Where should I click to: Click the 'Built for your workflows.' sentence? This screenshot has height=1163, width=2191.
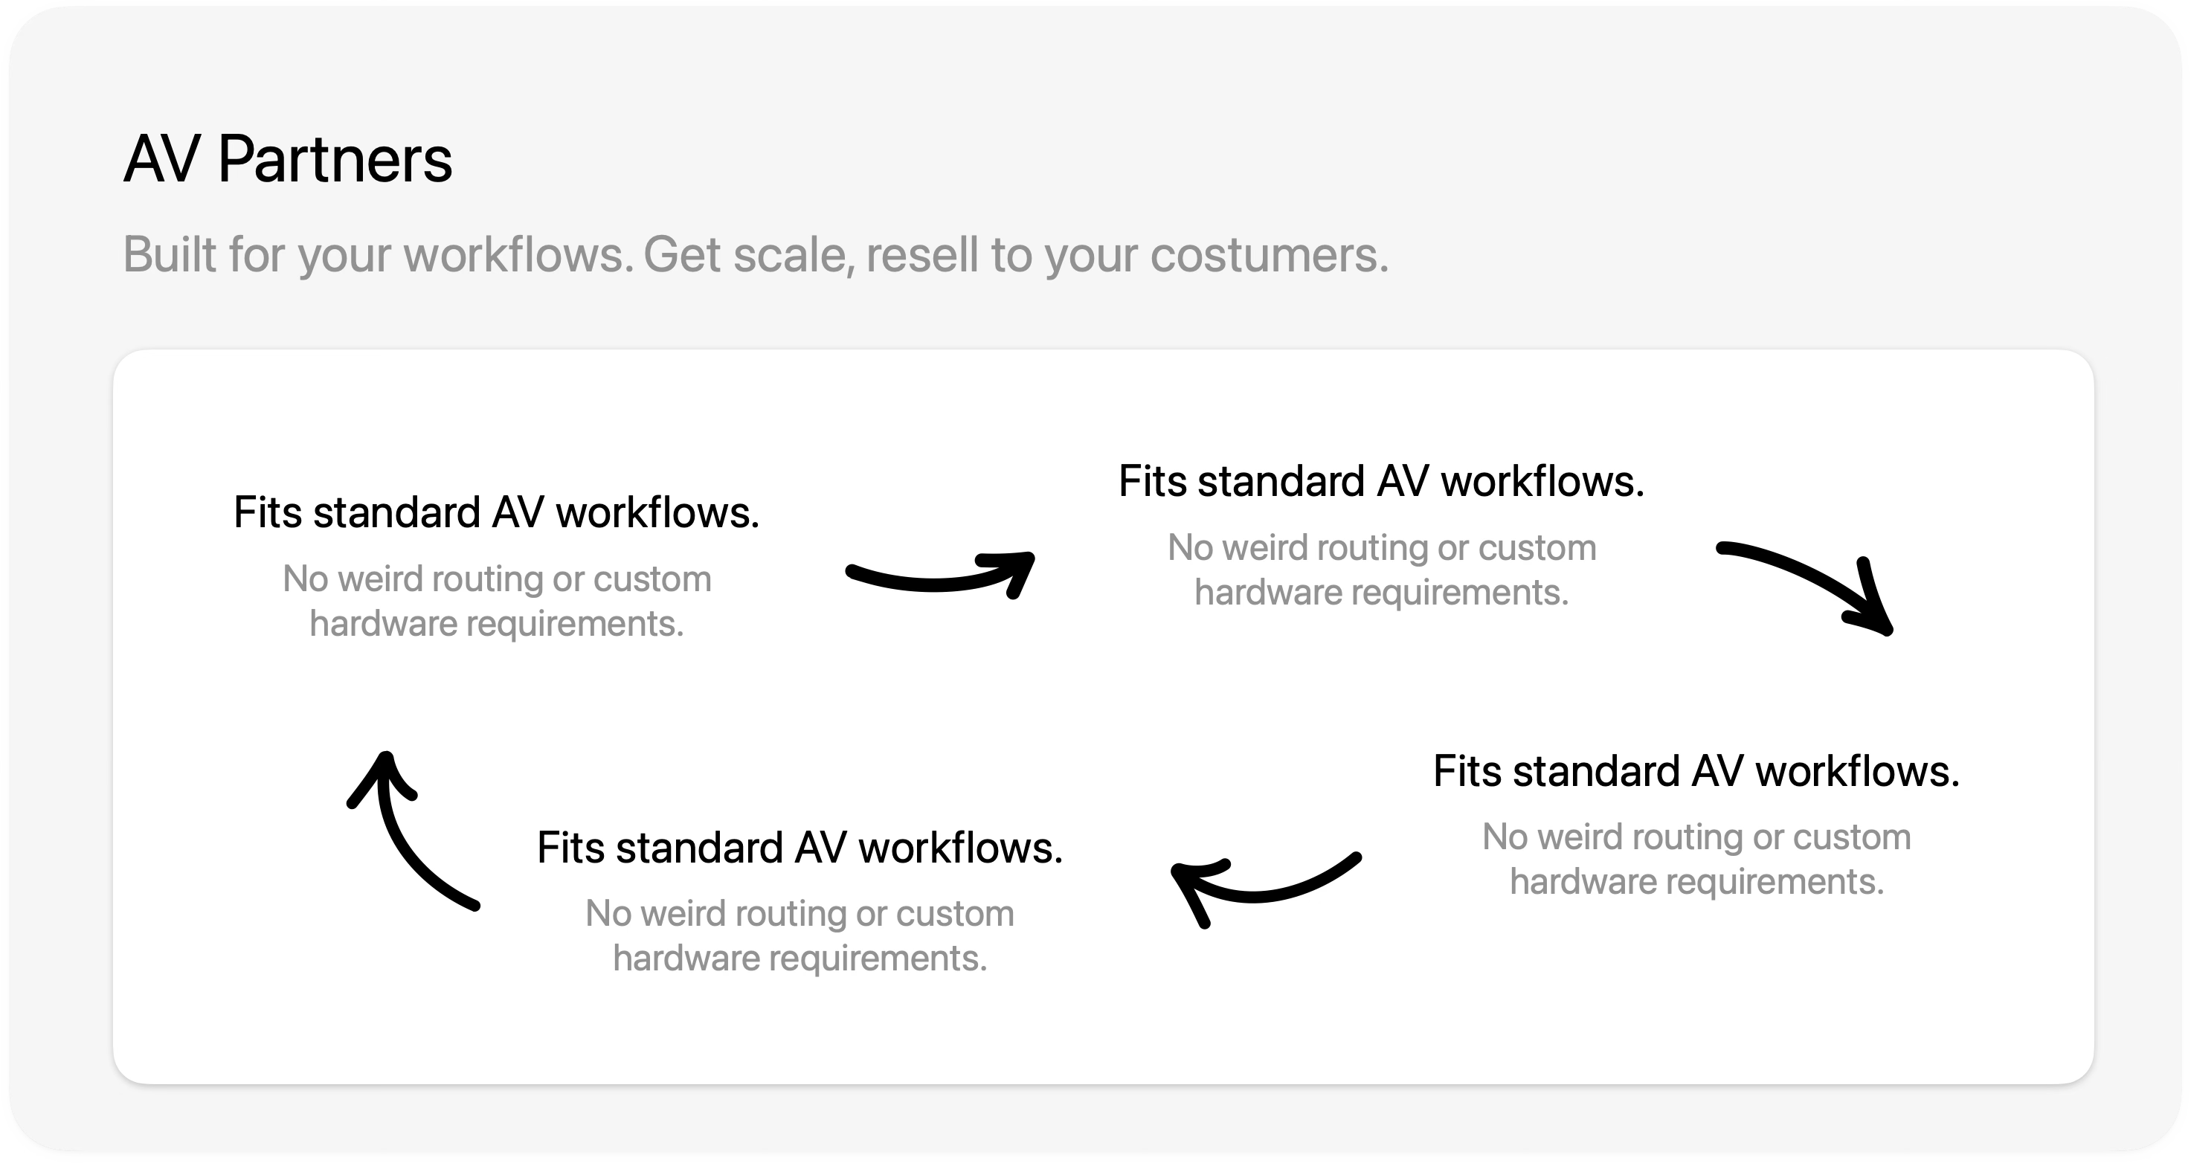coord(379,254)
